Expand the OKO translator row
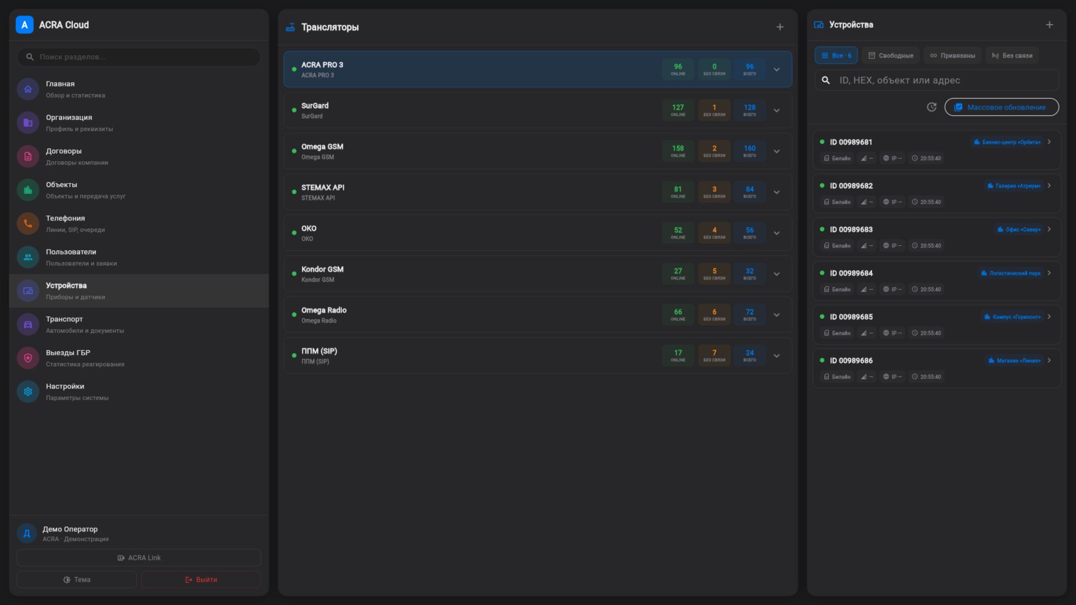Viewport: 1076px width, 605px height. 777,233
